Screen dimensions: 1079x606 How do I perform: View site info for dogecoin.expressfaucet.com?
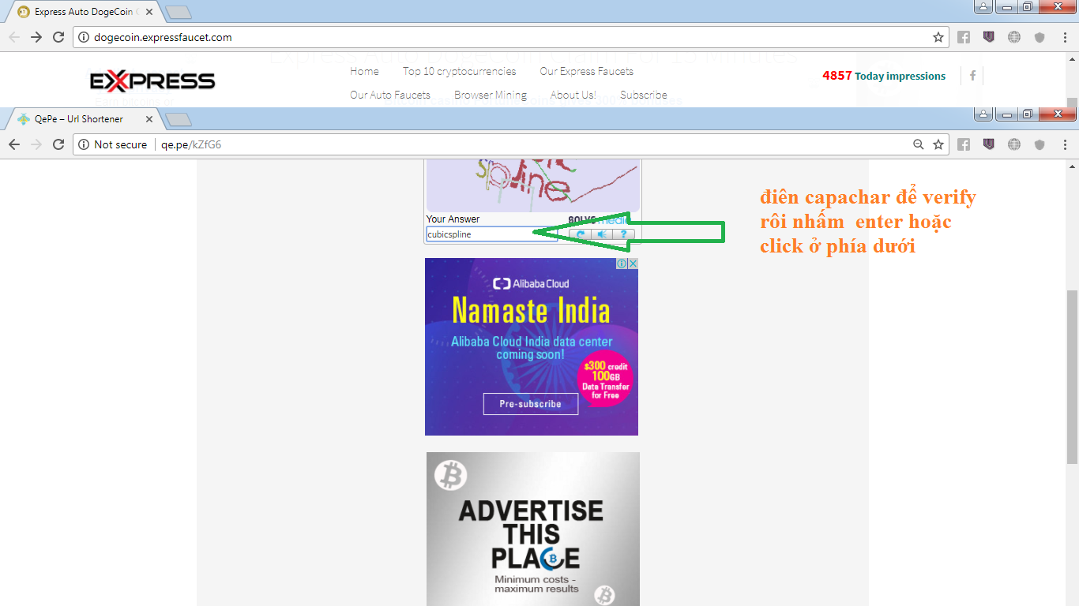tap(84, 37)
